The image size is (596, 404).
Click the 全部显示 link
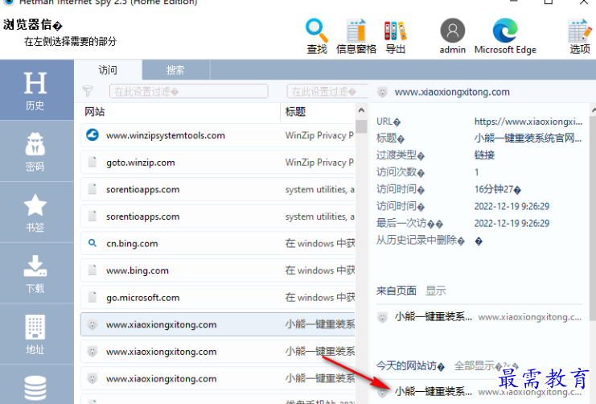(475, 366)
